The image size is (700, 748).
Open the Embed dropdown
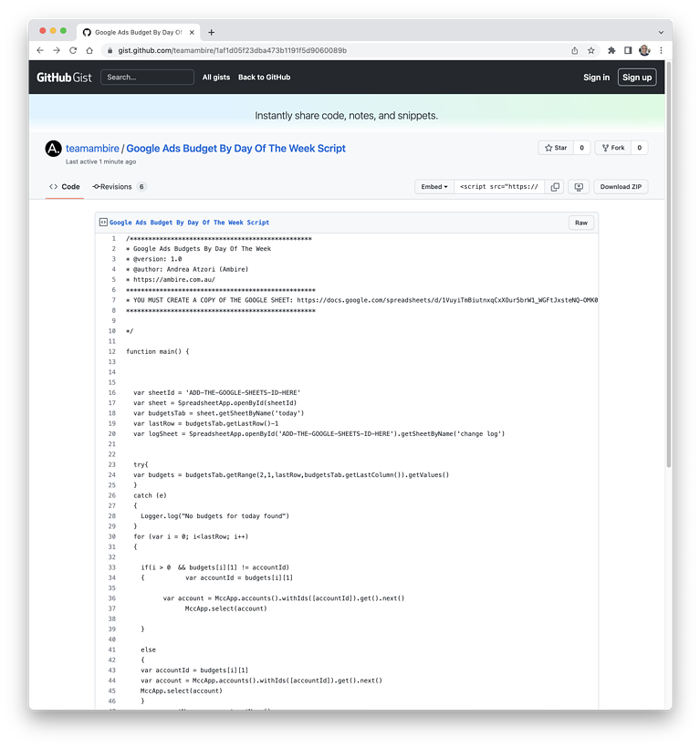tap(435, 186)
